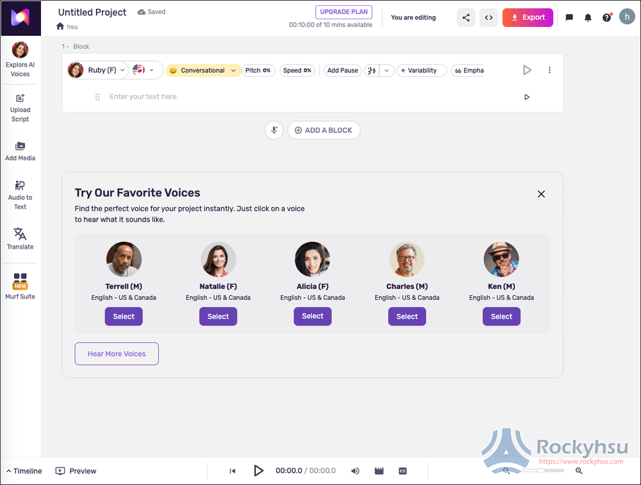Click the home icon next to hsu

click(x=60, y=26)
